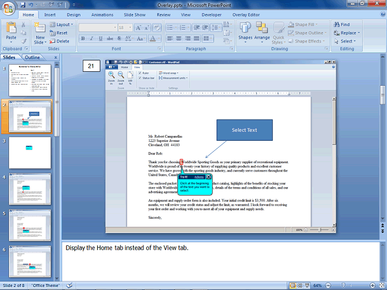Screen dimensions: 387x290
Task: Switch to Normal view in status bar
Action: (x=293, y=285)
